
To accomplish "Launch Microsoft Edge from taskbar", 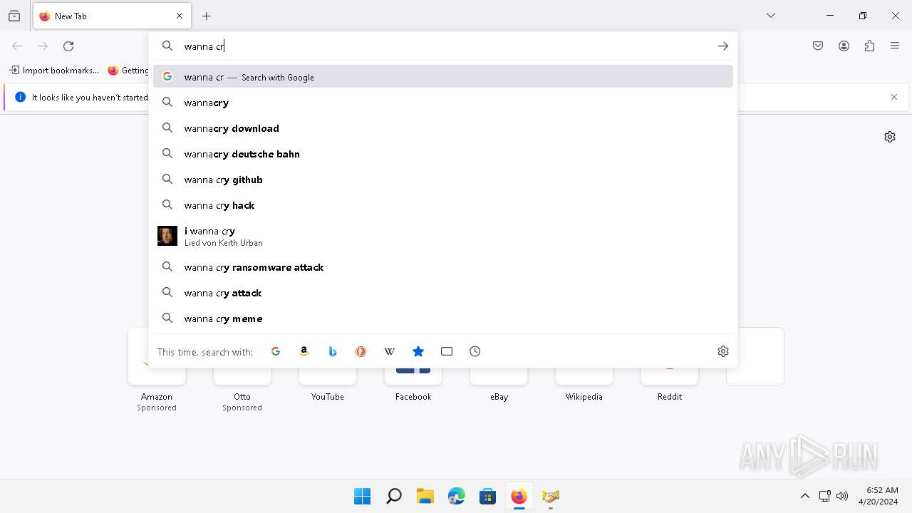I will 456,496.
